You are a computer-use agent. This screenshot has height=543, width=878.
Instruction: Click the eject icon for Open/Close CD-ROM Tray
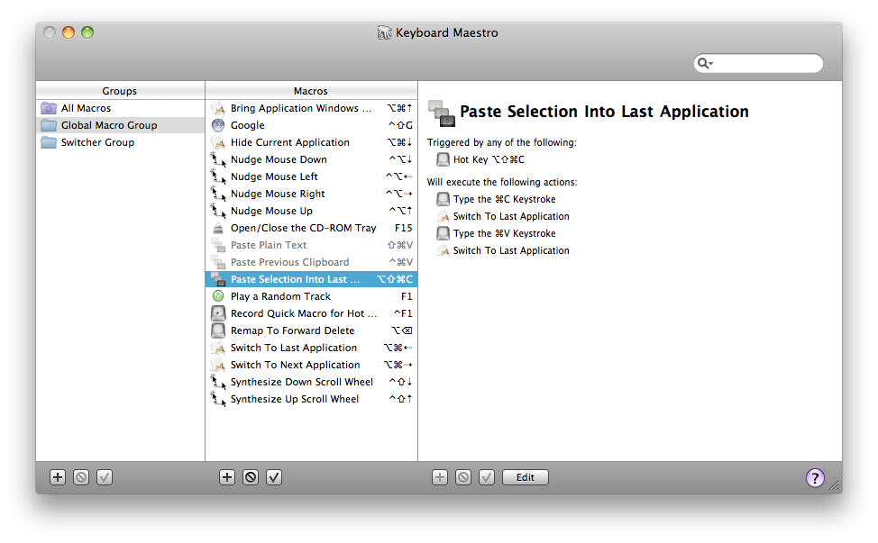coord(218,228)
